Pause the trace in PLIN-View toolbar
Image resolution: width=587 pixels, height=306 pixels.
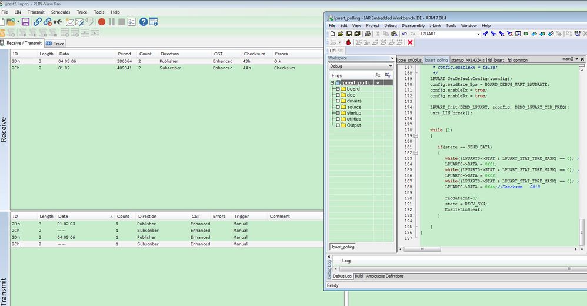[x=112, y=22]
